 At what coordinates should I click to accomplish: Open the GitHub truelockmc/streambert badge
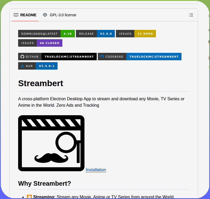coord(57,57)
